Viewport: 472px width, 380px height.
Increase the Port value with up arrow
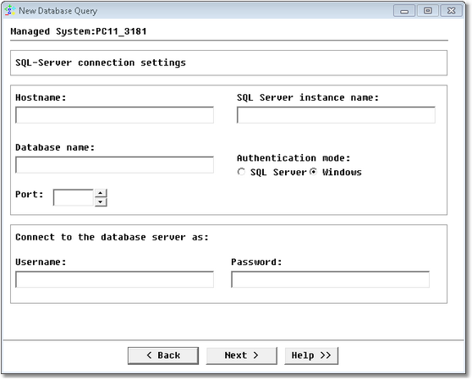[101, 193]
